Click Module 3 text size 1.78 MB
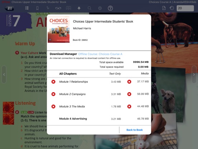The image size is (198, 149). tap(116, 107)
